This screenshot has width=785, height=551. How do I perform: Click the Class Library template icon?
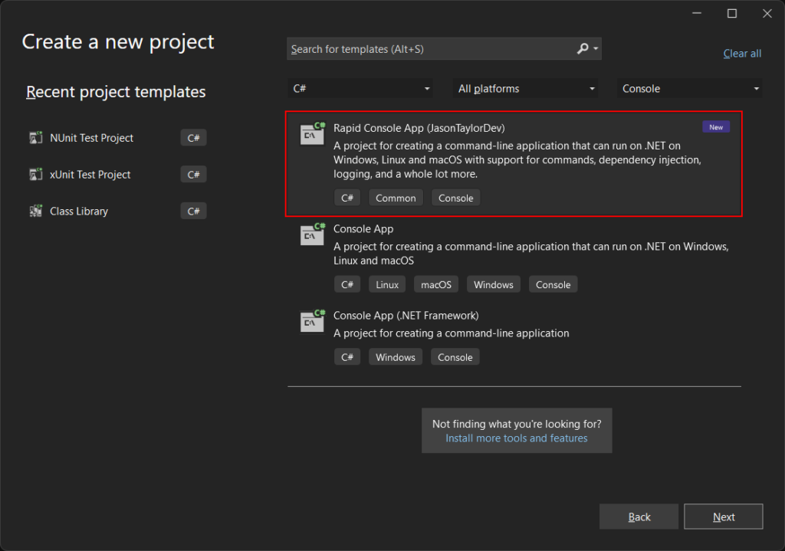[x=36, y=211]
